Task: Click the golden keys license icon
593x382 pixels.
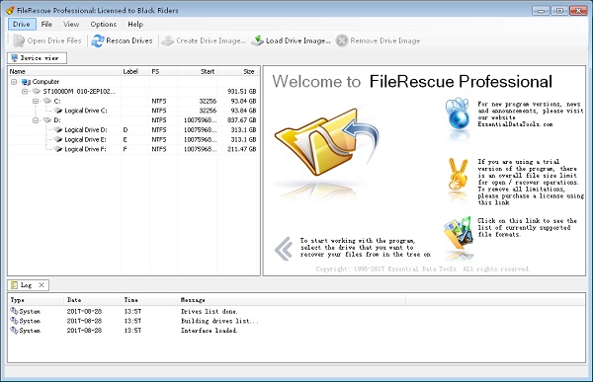Action: click(x=458, y=176)
